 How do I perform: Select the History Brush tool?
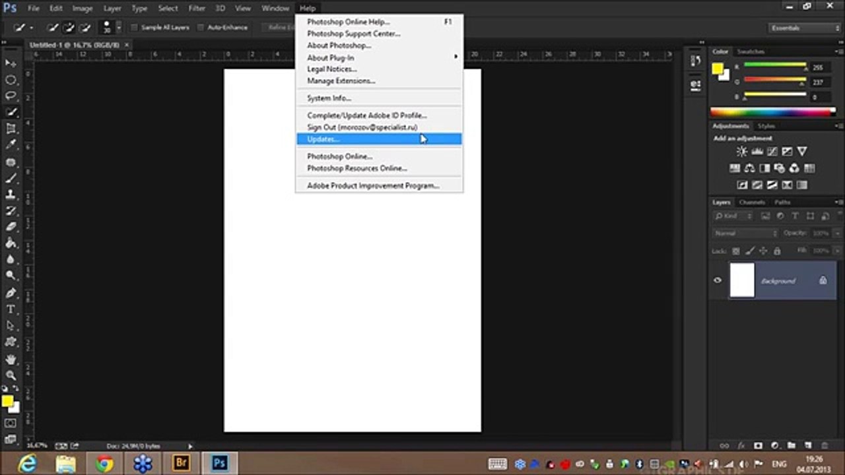coord(11,211)
